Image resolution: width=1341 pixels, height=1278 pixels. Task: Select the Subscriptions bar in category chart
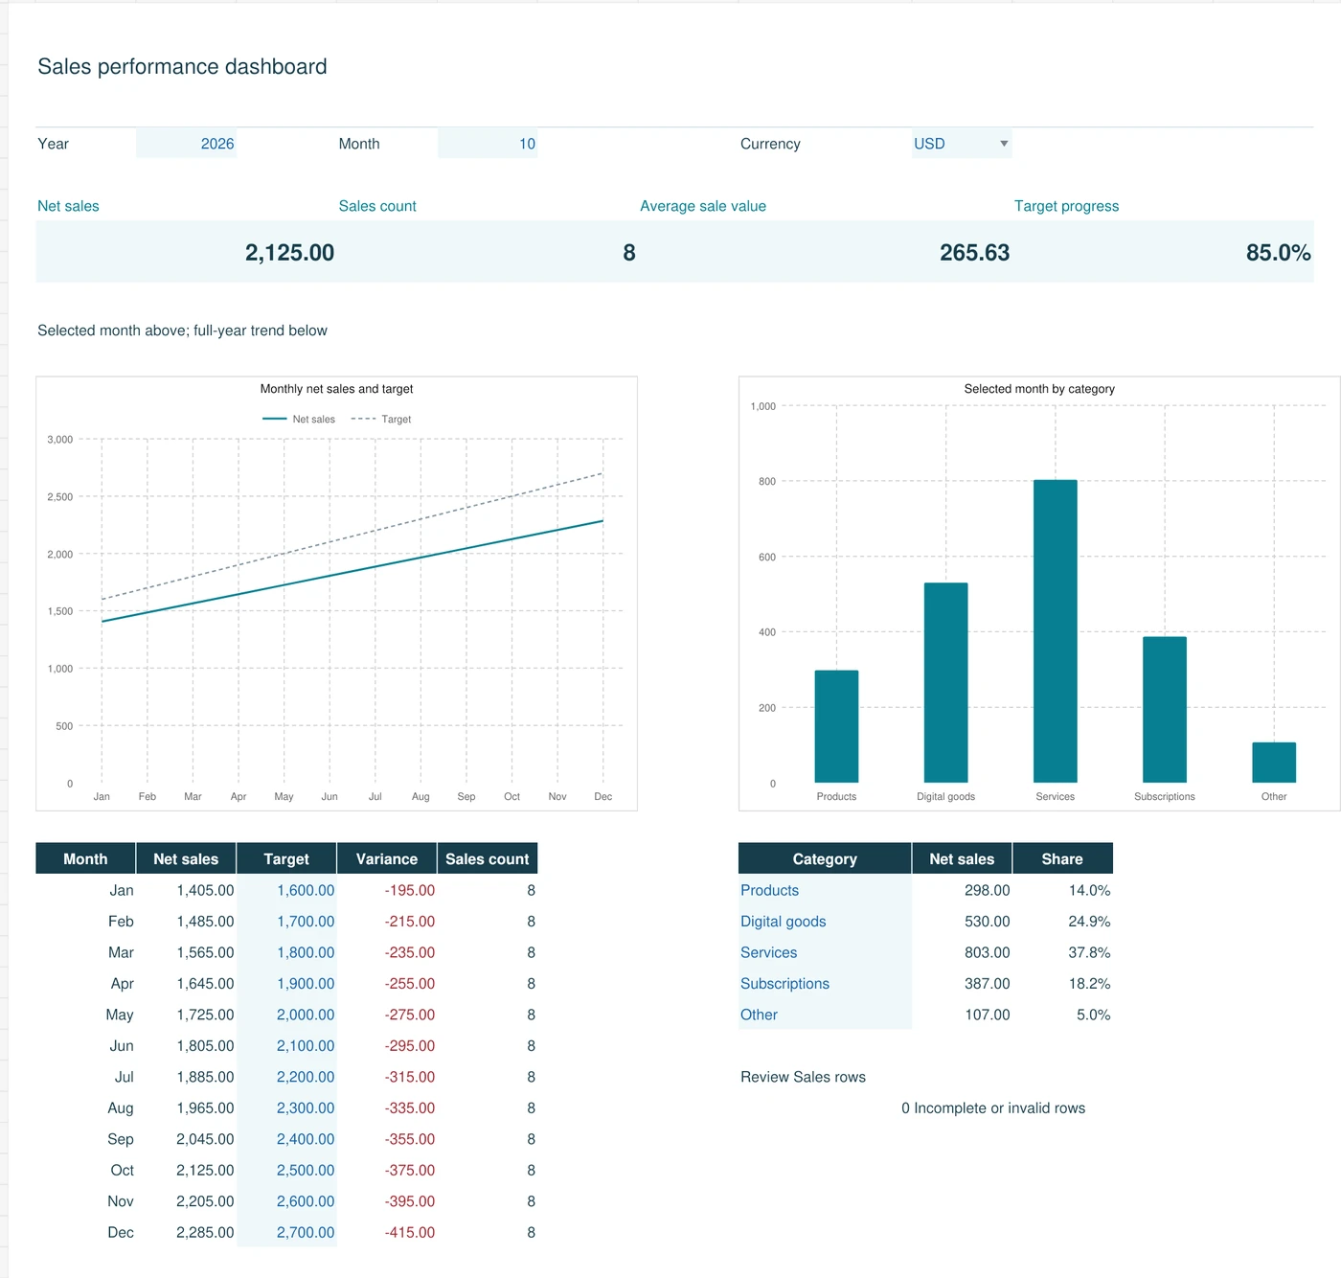tap(1165, 710)
